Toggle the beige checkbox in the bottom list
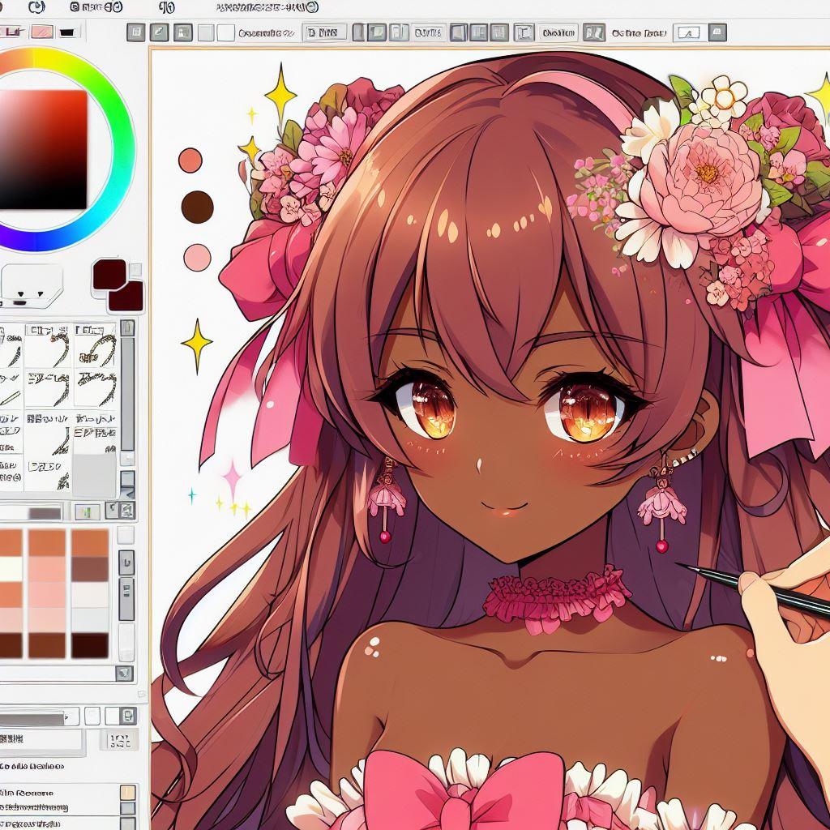Screen dimensions: 830x830 (127, 793)
